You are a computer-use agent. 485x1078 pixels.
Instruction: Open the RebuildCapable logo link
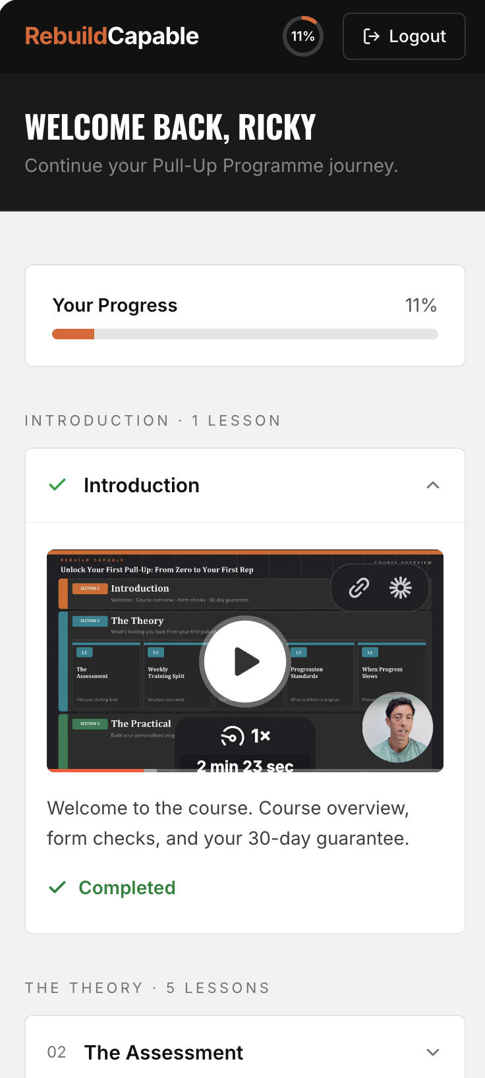point(112,36)
